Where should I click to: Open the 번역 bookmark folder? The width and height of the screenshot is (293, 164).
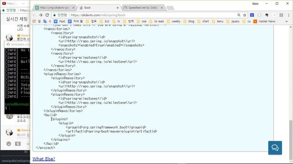(129, 21)
